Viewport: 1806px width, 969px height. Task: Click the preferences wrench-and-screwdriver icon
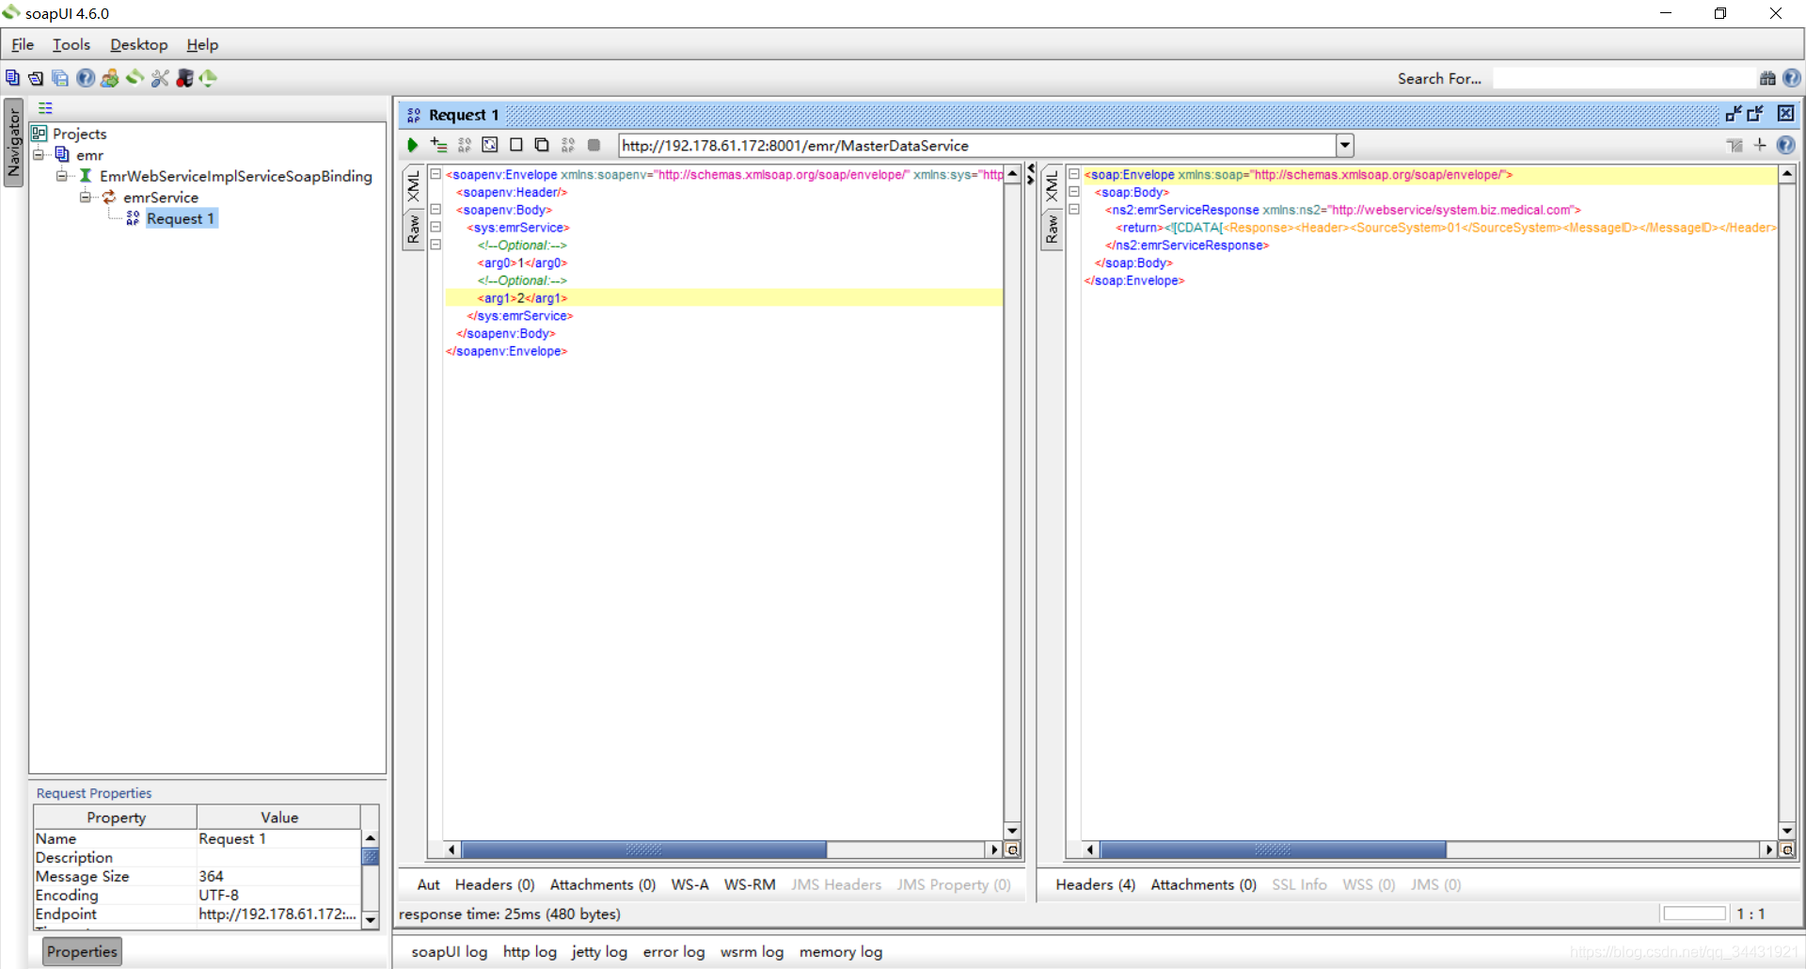tap(160, 78)
